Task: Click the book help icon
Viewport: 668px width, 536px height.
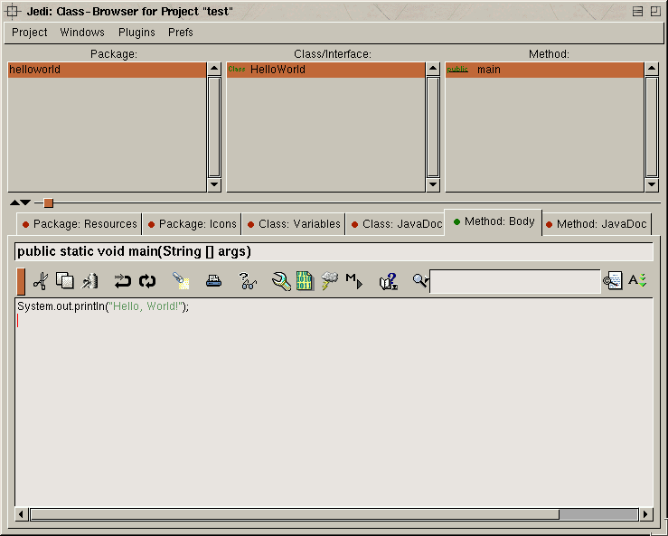Action: 389,281
